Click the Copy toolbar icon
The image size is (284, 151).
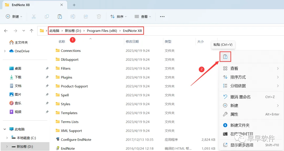47,17
